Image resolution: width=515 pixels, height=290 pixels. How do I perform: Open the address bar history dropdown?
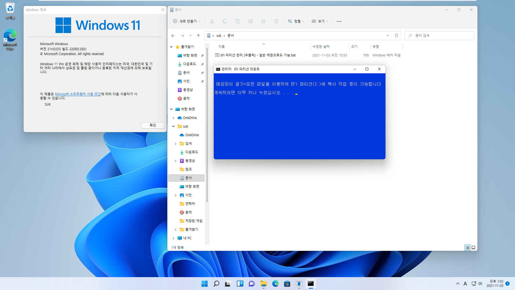click(388, 35)
